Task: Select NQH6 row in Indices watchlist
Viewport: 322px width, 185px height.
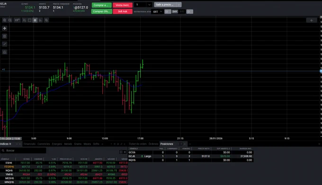Action: (x=64, y=170)
